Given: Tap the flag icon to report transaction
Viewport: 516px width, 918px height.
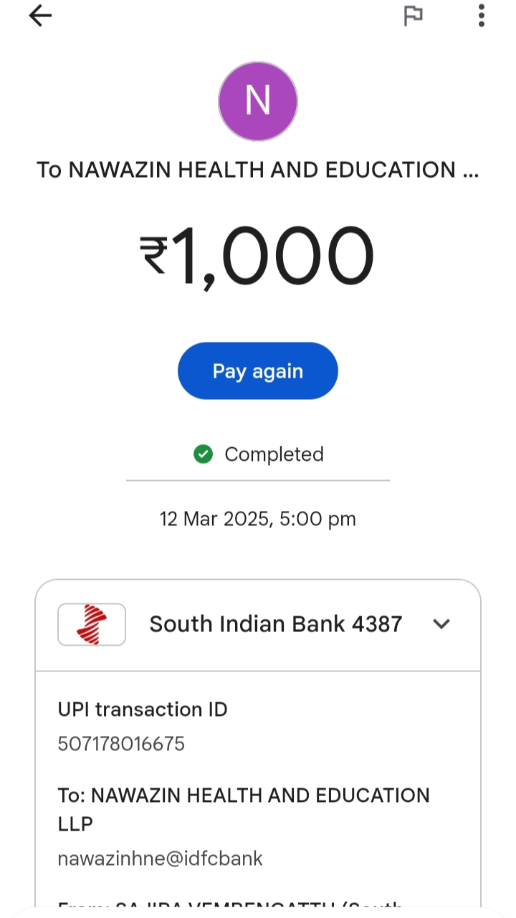Looking at the screenshot, I should pos(414,16).
